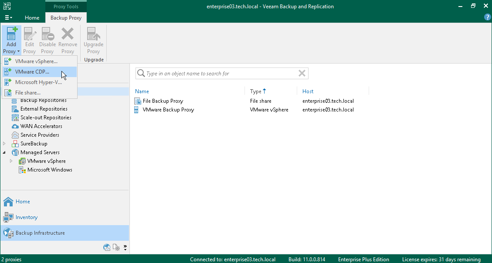
Task: Open Service Providers tree node
Action: (40, 135)
